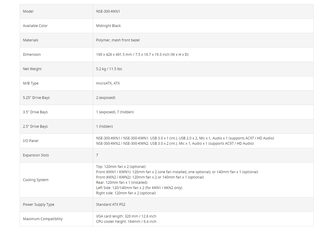Select Polymer, mesh front bezel text
Image resolution: width=333 pixels, height=231 pixels.
click(x=118, y=40)
